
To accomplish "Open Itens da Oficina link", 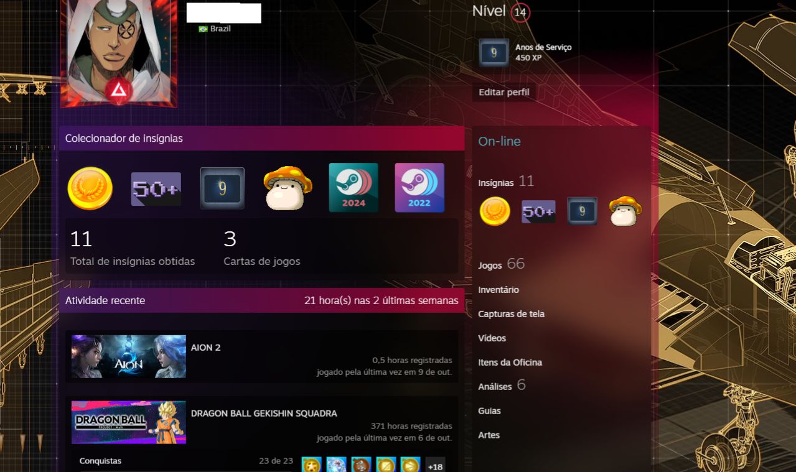I will (x=510, y=363).
